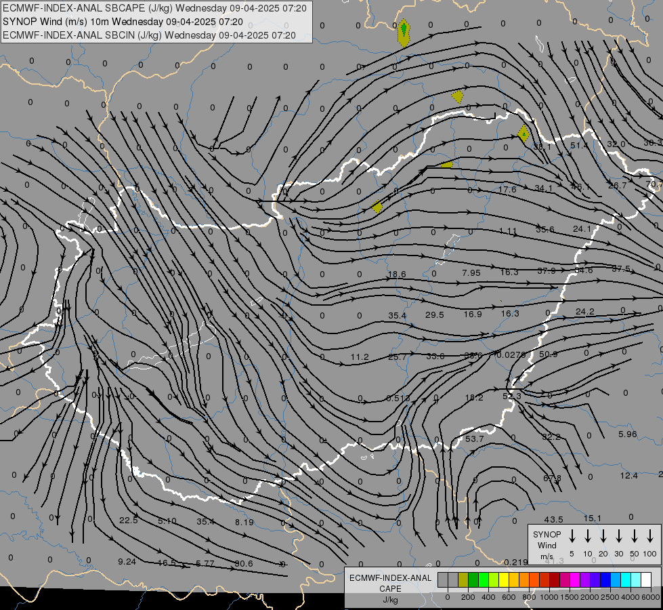Click the 1.11 value on the map

coord(508,231)
